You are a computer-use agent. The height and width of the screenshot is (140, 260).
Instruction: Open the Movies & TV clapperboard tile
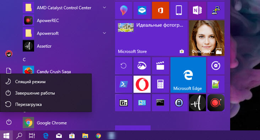point(161,66)
